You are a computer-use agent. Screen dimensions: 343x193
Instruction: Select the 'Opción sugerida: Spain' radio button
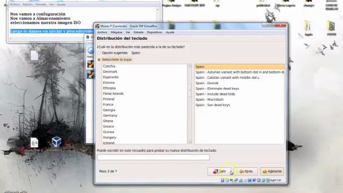(x=99, y=53)
